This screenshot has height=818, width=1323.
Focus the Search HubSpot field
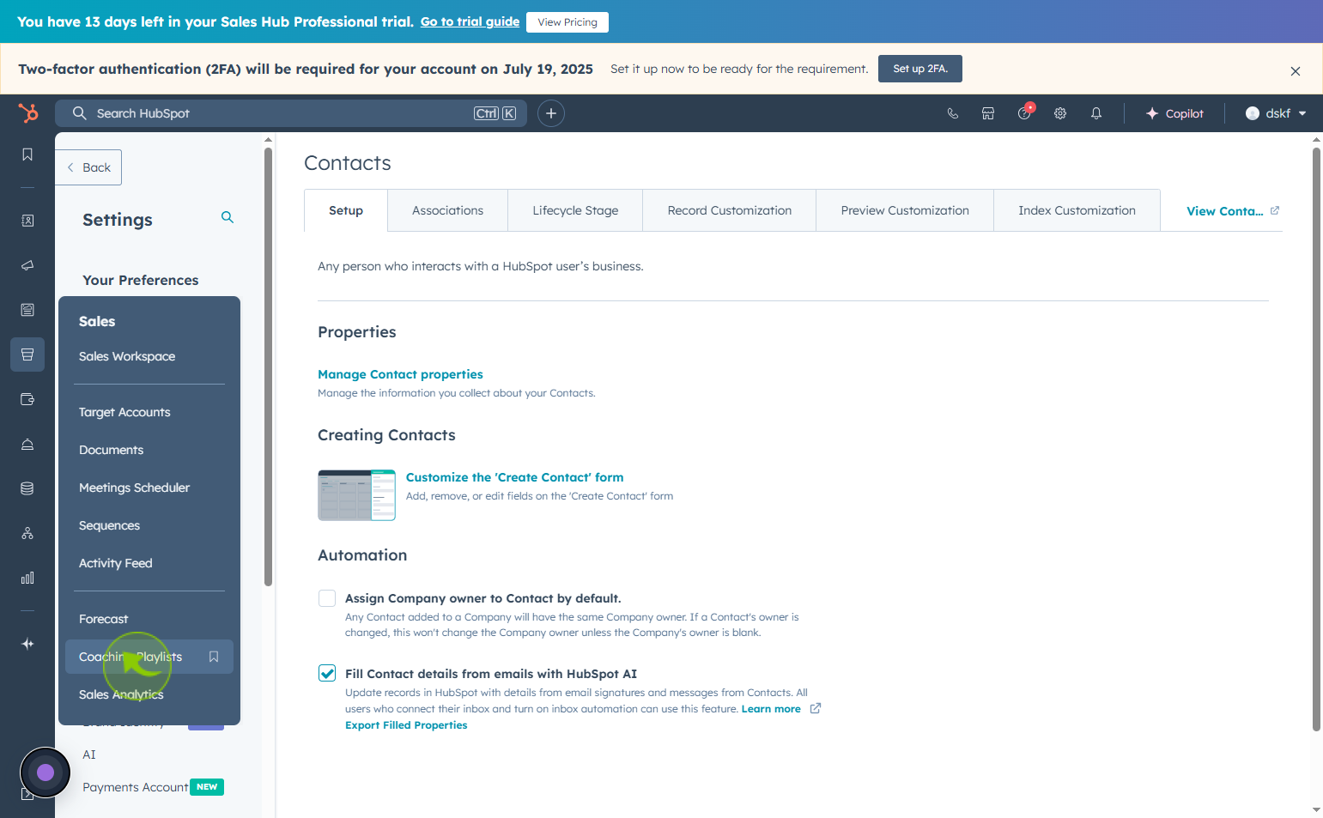pyautogui.click(x=289, y=113)
